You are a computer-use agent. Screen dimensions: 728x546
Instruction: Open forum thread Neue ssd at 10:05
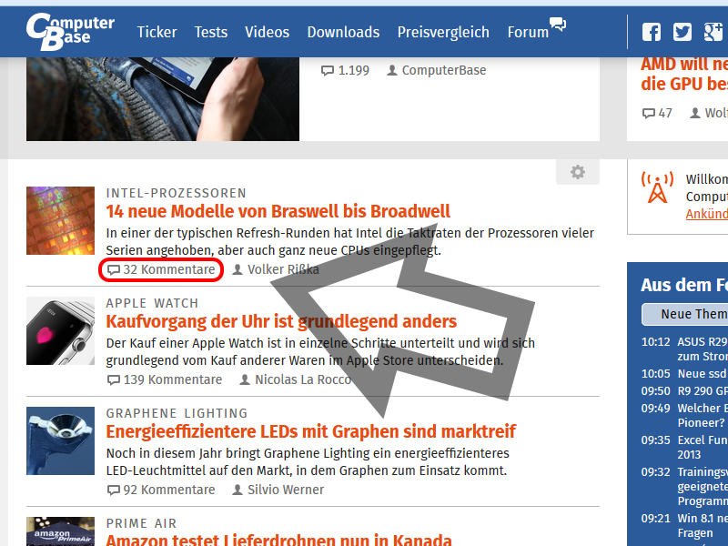click(x=703, y=374)
